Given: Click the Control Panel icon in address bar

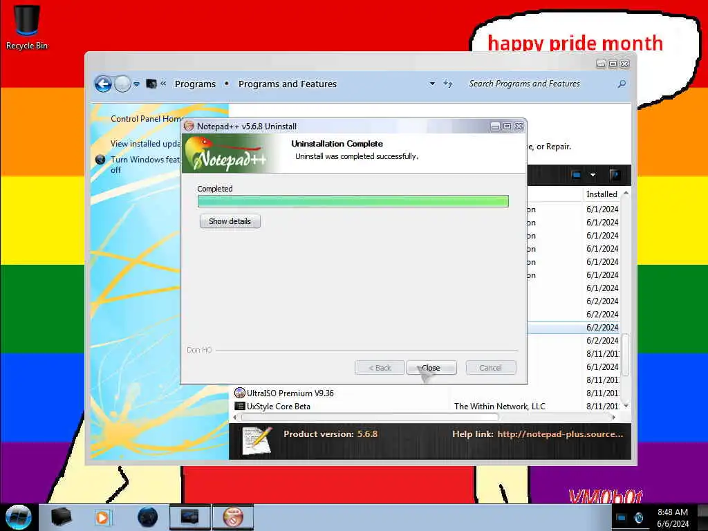Looking at the screenshot, I should click(151, 84).
